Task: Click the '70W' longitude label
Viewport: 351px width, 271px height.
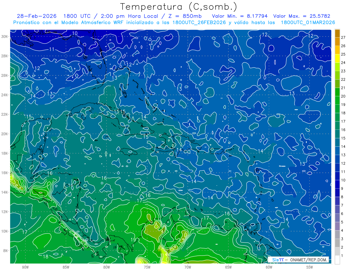Action: coord(188,267)
